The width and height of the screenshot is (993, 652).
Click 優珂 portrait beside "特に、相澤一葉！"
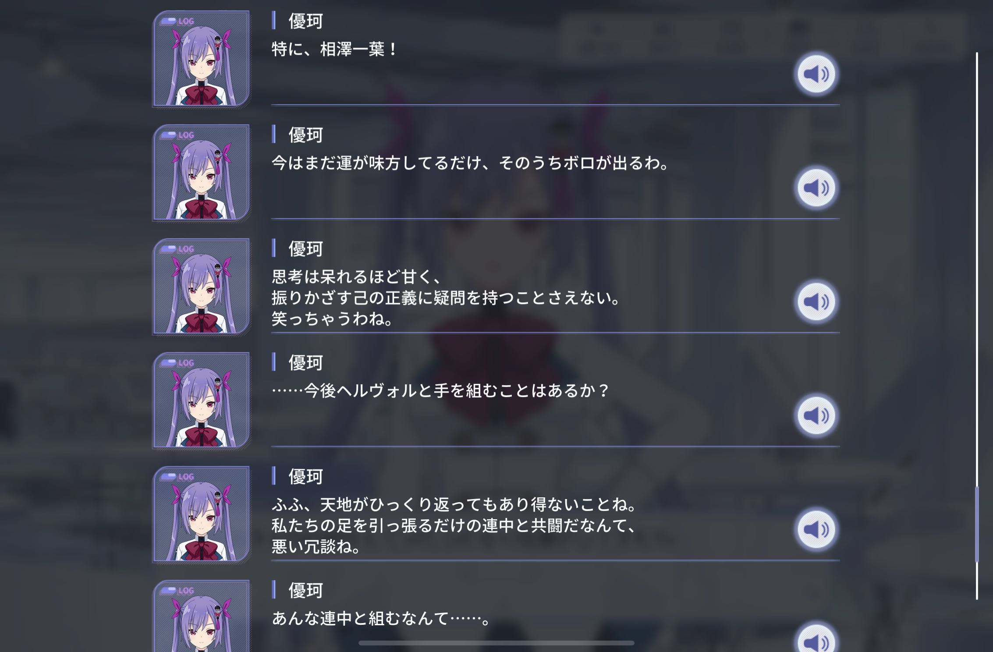click(201, 59)
